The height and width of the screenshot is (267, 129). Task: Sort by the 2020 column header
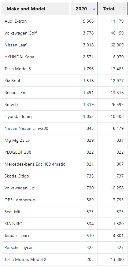point(84,9)
